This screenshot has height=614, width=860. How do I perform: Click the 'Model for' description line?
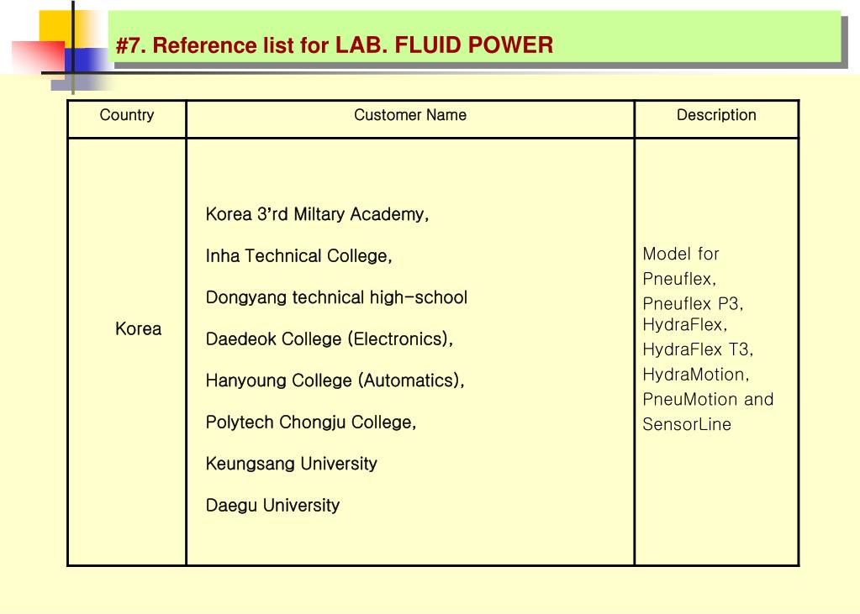681,254
